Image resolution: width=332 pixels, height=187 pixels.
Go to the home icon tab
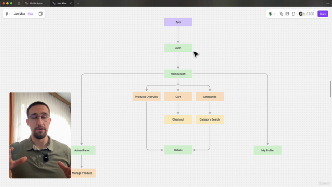(x=19, y=3)
